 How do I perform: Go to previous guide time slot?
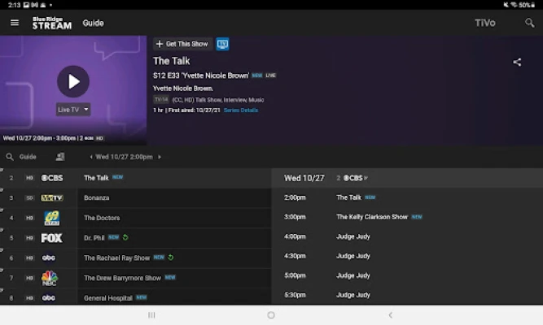point(91,157)
